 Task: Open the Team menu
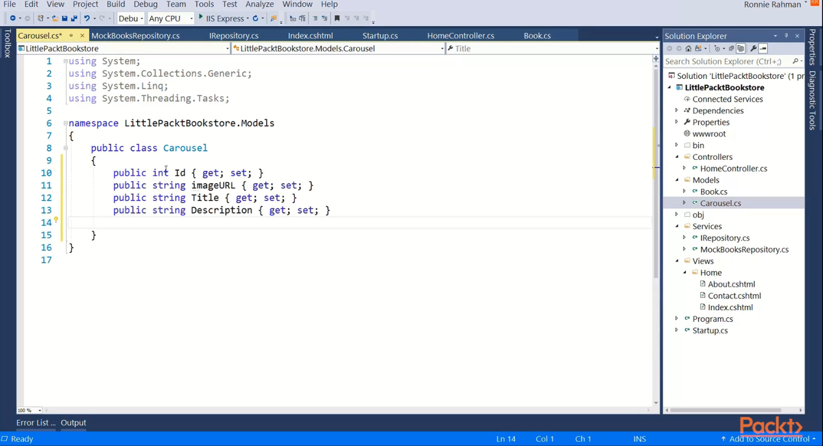[x=176, y=4]
